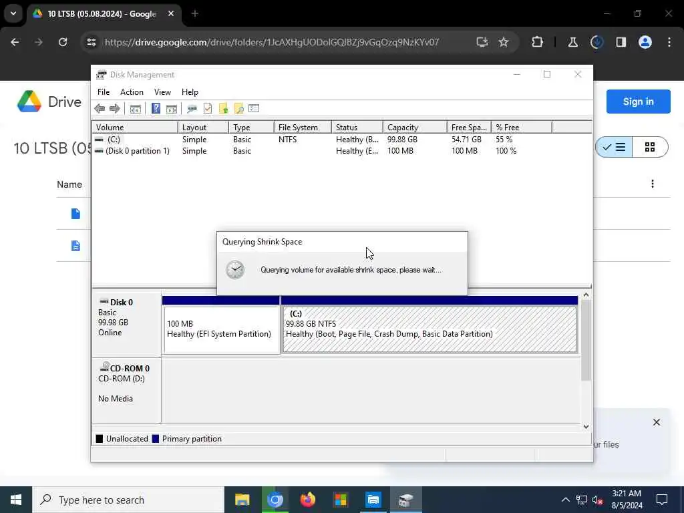684x513 pixels.
Task: Select the 100 MB EFI System Partition block
Action: [x=221, y=329]
